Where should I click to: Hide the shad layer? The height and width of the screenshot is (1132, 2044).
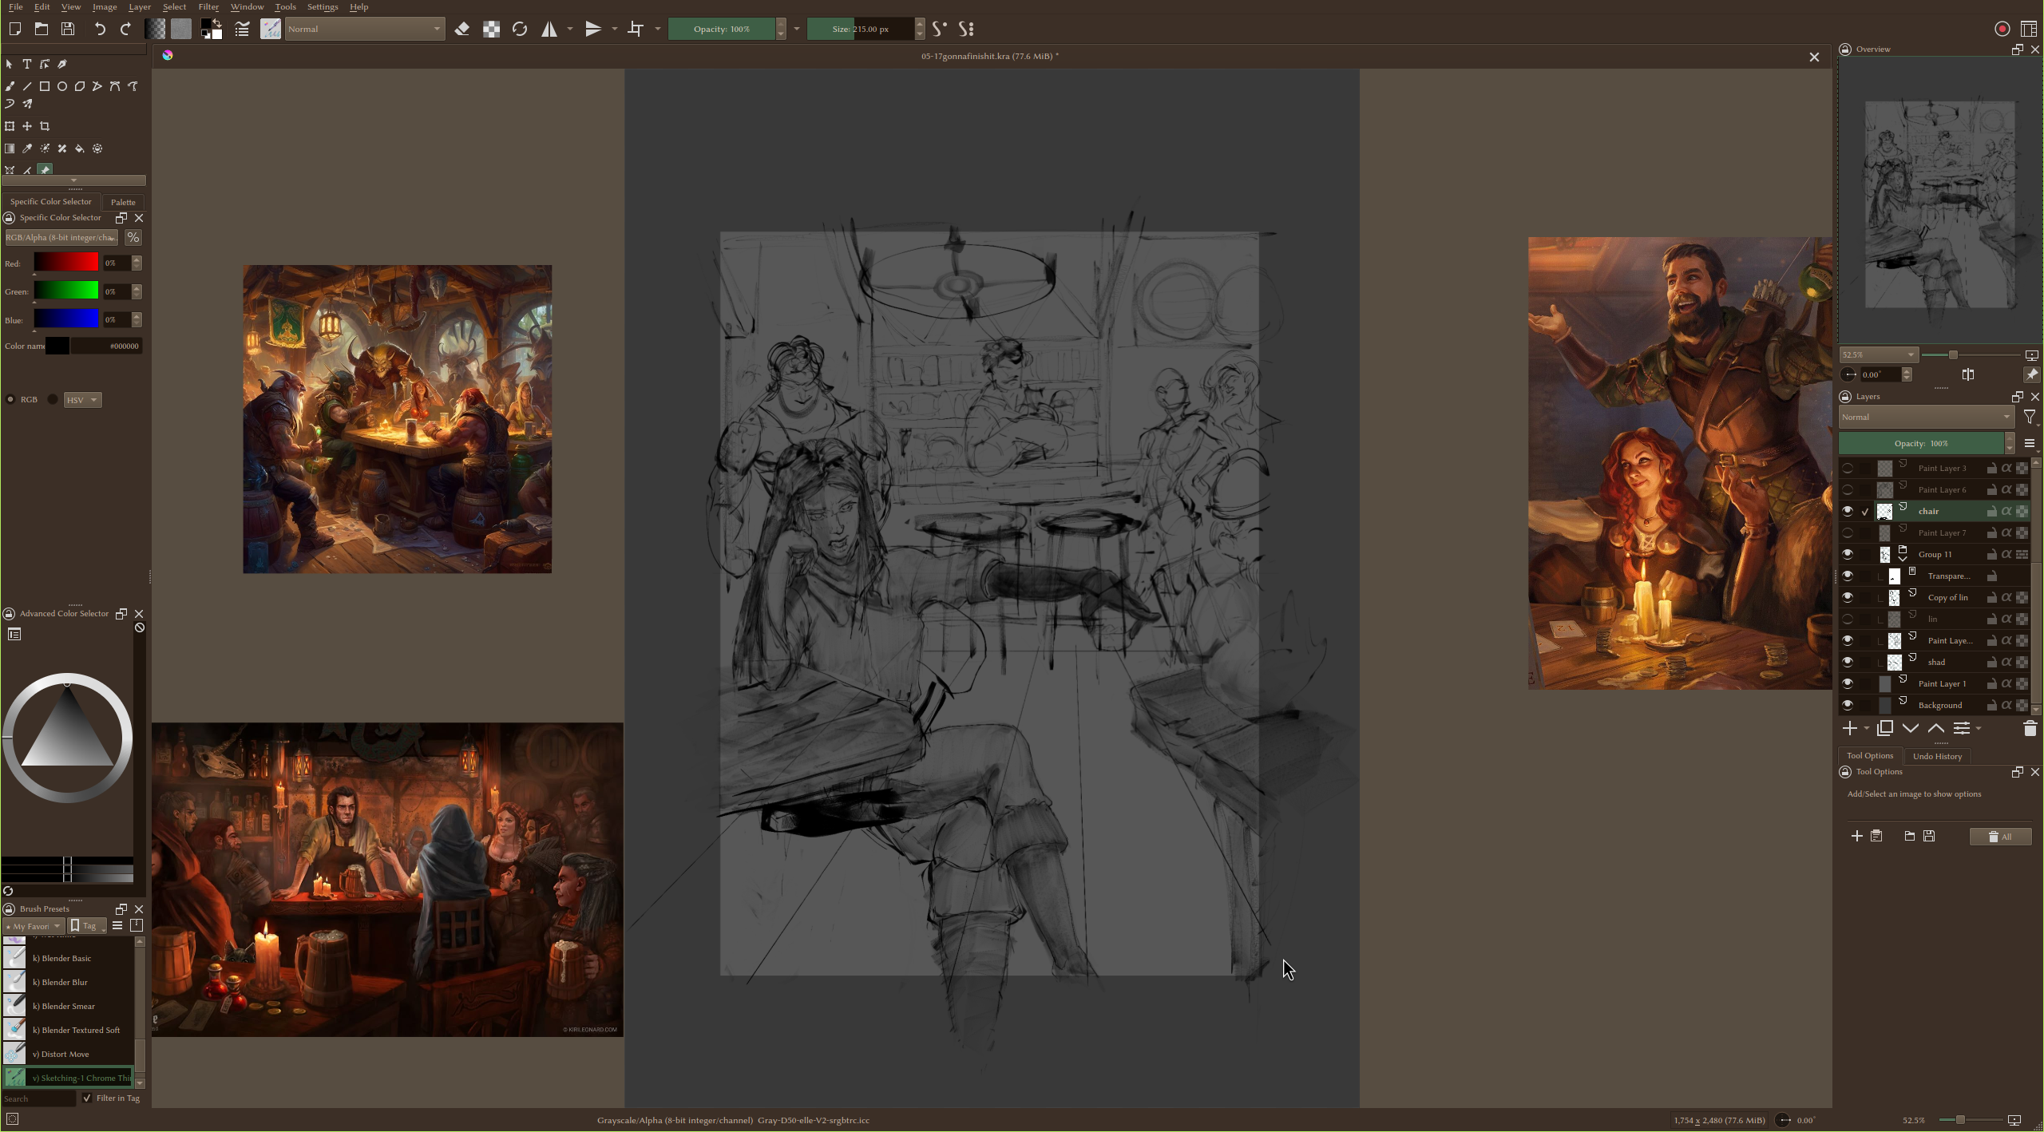point(1848,662)
